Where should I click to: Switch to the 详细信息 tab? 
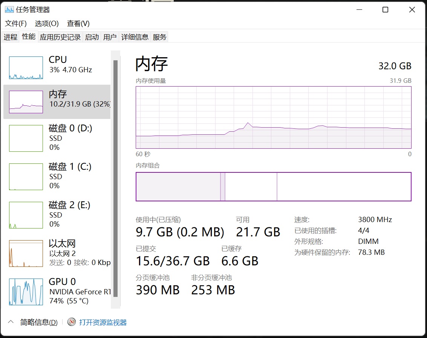(135, 37)
